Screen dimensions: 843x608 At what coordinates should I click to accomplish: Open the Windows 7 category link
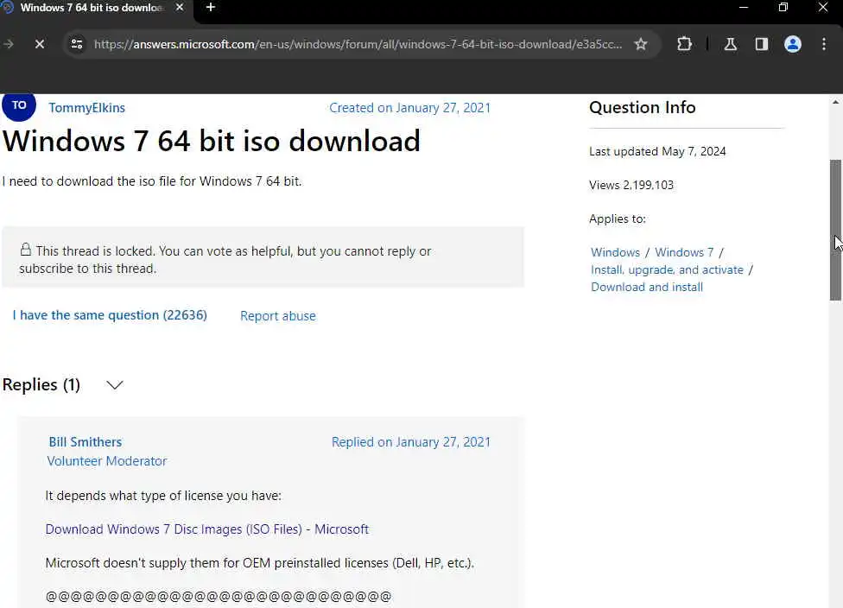click(x=684, y=252)
